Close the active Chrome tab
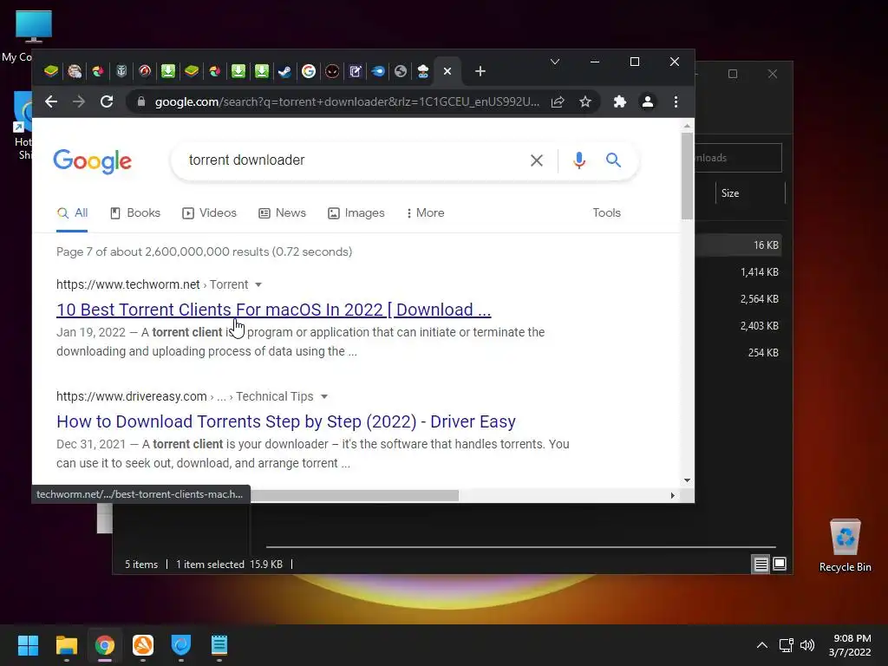This screenshot has height=666, width=888. (447, 71)
